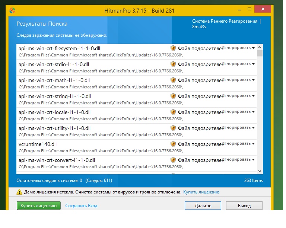Click Остаточных следов в системе: 0 text
Screen dimensions: 286x228
(49, 180)
